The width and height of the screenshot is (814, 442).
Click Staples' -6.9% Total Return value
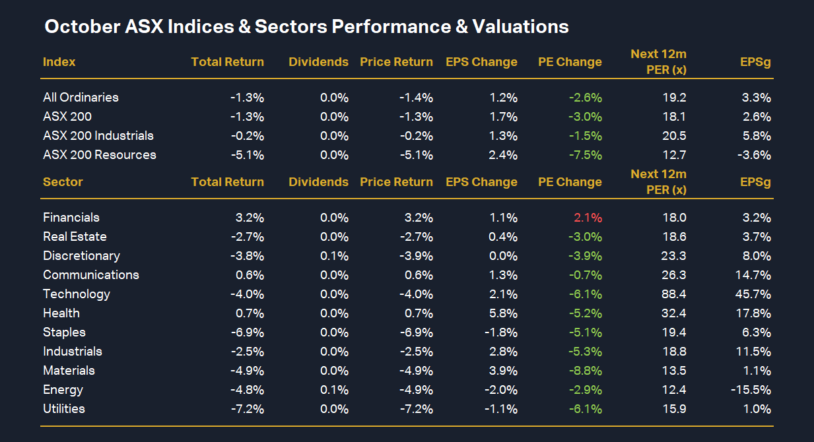pyautogui.click(x=247, y=332)
